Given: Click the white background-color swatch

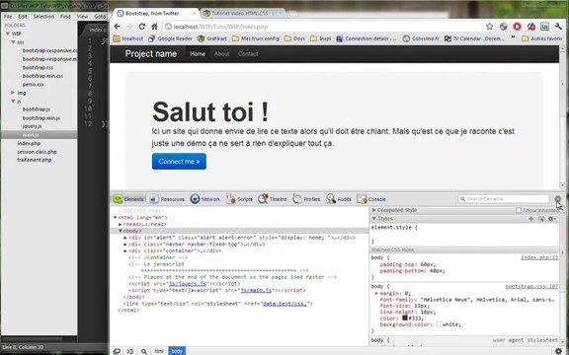Looking at the screenshot, I should 439,324.
